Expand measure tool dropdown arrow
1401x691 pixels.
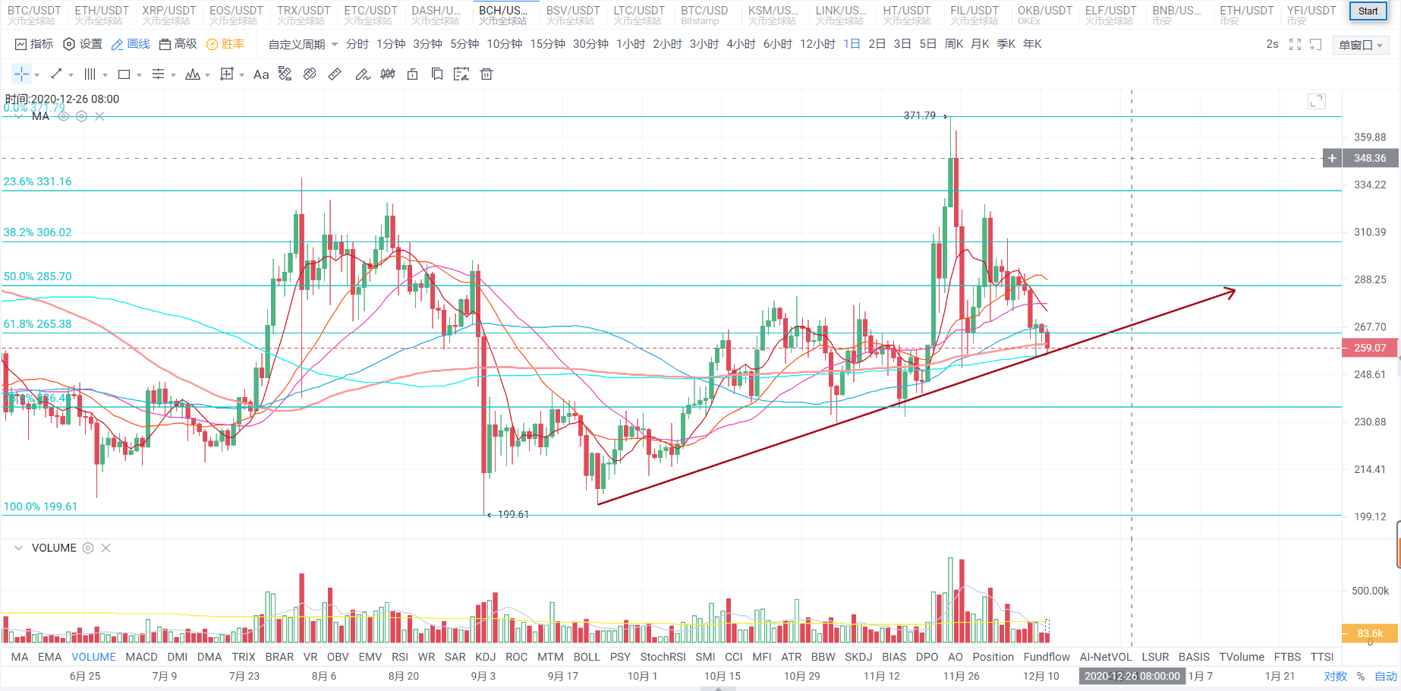click(x=241, y=75)
